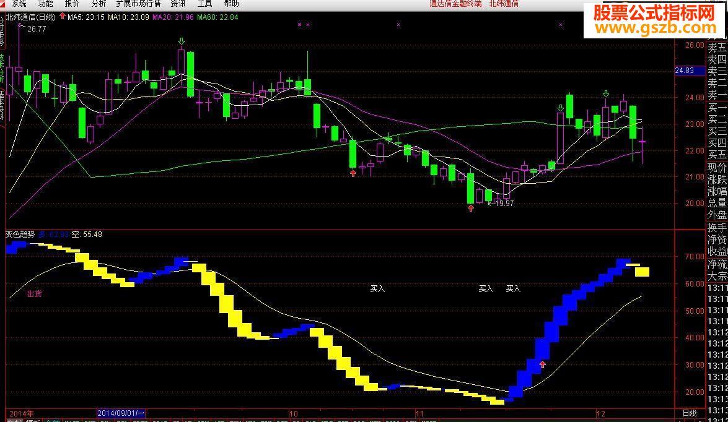Click the 通达信金融终端 title link

click(455, 4)
